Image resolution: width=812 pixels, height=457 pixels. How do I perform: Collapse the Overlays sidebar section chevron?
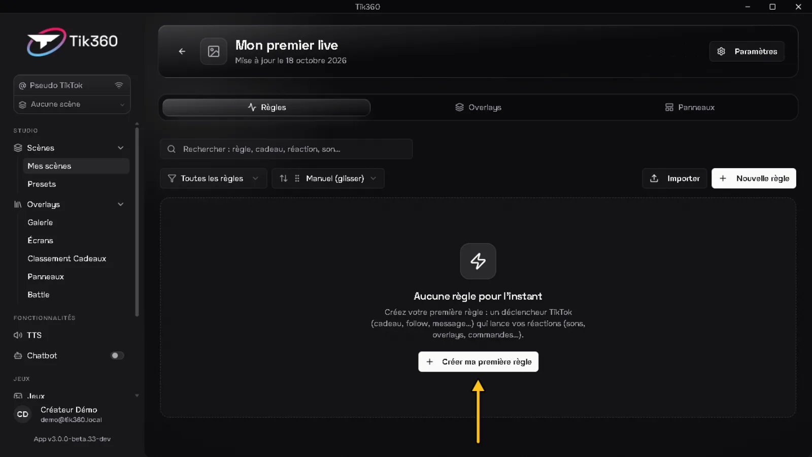[121, 204]
